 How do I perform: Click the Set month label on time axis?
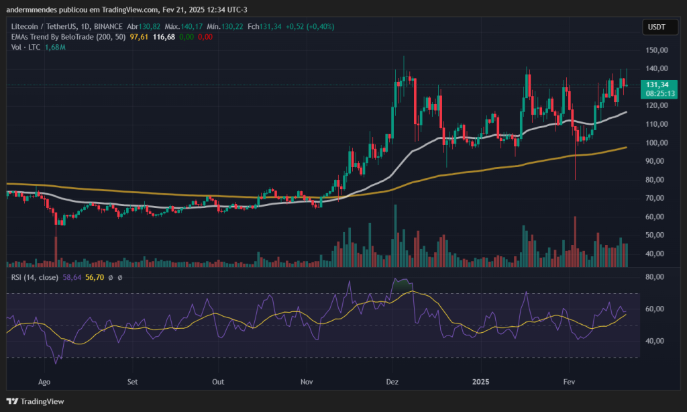[x=132, y=382]
